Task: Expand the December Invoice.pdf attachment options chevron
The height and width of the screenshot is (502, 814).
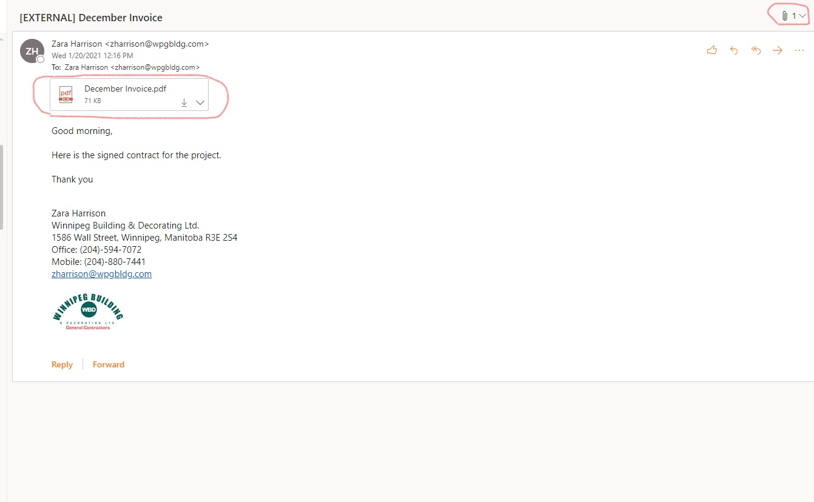Action: click(x=200, y=102)
